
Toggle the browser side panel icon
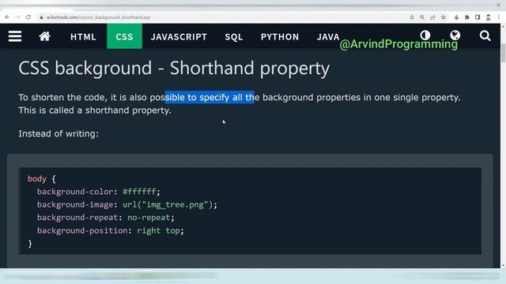478,17
